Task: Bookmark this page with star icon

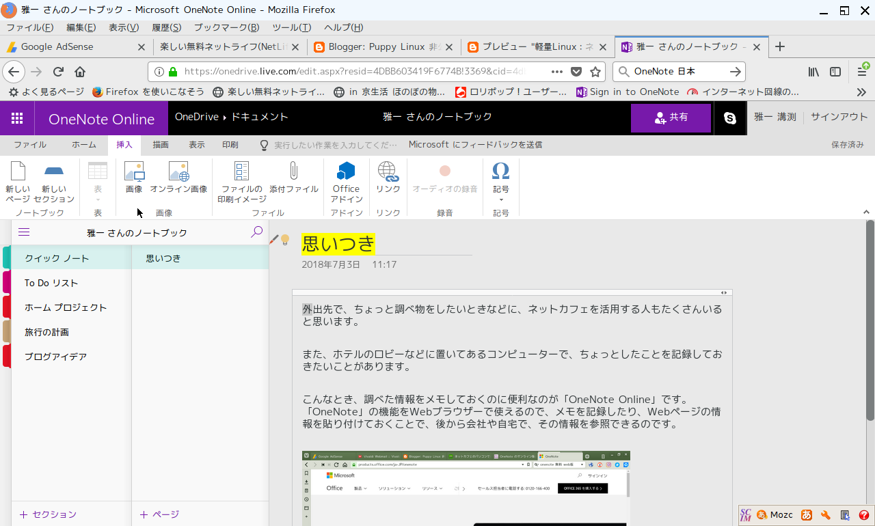Action: [x=595, y=72]
